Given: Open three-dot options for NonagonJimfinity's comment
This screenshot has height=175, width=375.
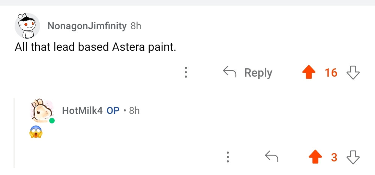Looking at the screenshot, I should tap(186, 72).
